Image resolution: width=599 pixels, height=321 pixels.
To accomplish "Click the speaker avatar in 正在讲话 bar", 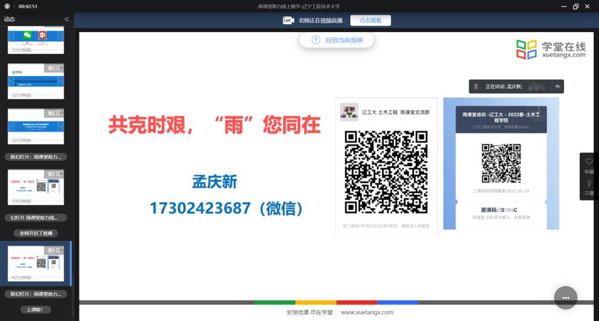I will tap(476, 87).
